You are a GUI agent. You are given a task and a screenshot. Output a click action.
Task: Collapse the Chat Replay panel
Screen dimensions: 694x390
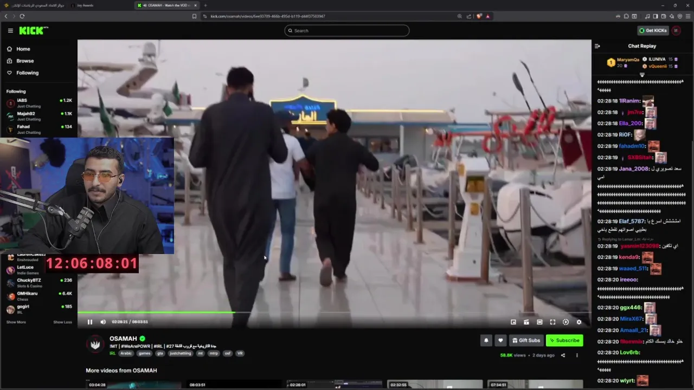pos(597,46)
